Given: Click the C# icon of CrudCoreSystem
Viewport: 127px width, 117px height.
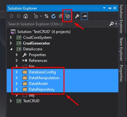Looking at the screenshot, I should click(x=19, y=38).
